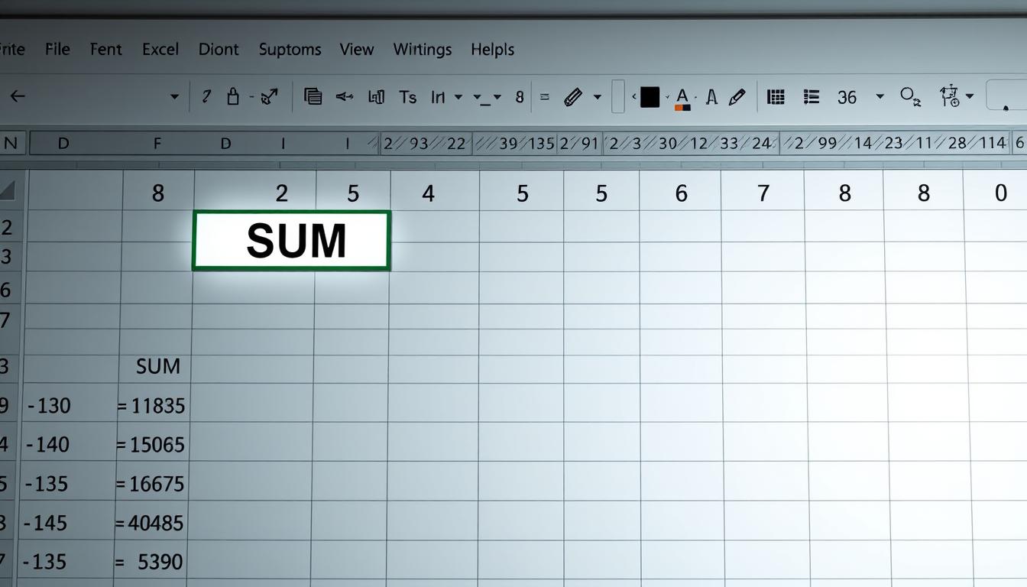Click the bulleted list icon
Screen dimensions: 1027x587
(x=812, y=97)
